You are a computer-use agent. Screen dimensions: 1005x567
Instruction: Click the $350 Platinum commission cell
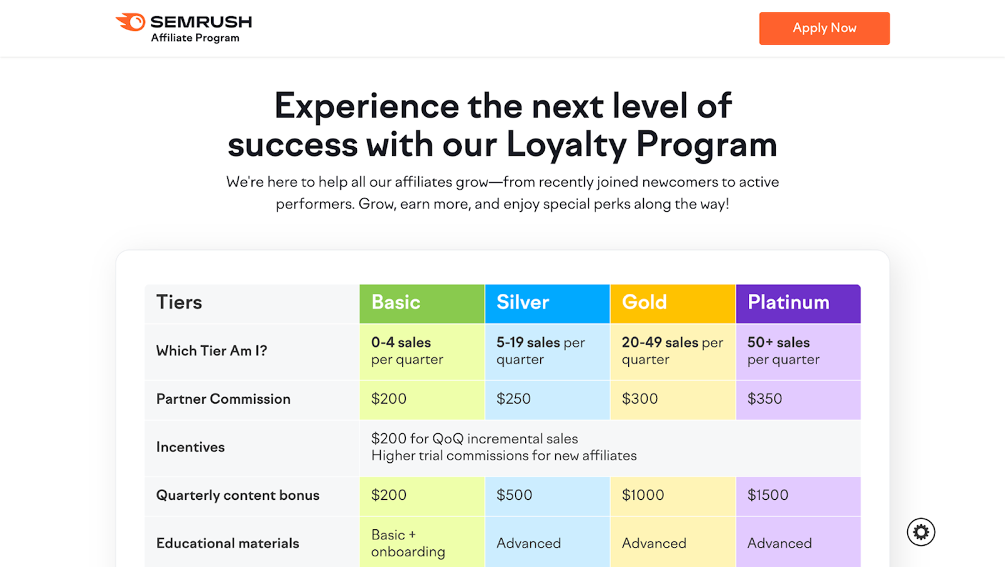(764, 399)
